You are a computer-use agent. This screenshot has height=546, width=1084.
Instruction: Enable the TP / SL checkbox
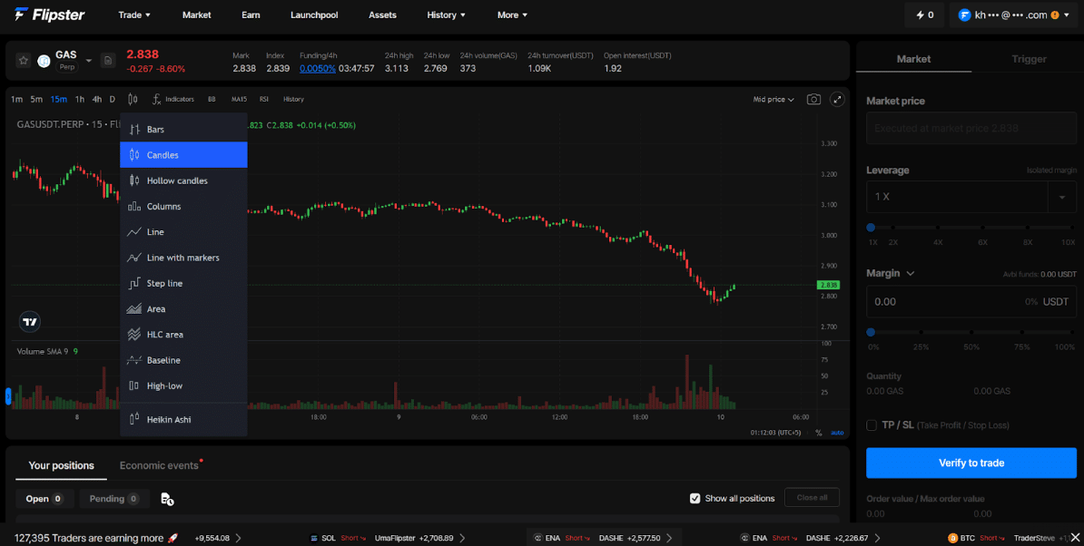[x=872, y=425]
